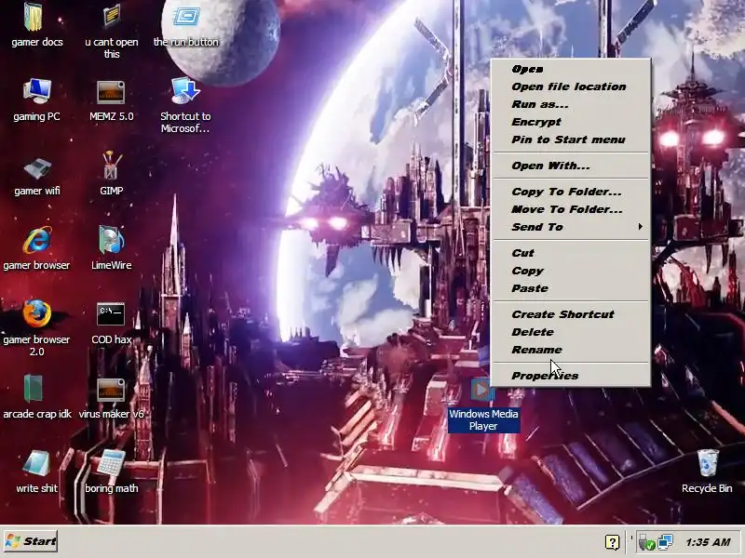745x558 pixels.
Task: Choose Open in the context menu
Action: click(570, 69)
